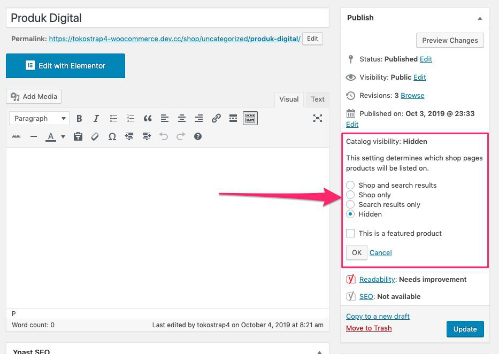Open distraction-free writing mode
Viewport: 499px width, 354px height.
[317, 118]
